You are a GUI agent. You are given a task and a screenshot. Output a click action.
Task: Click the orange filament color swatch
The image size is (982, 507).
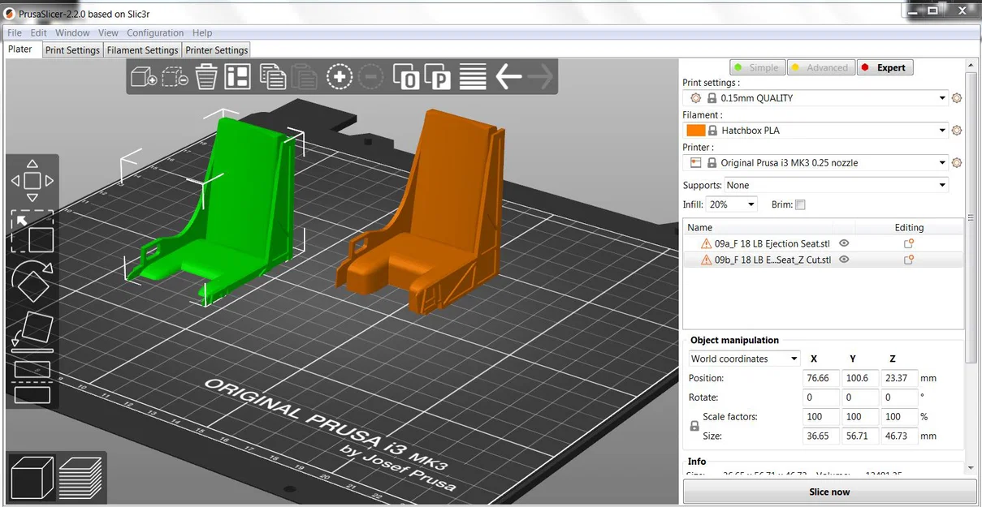(695, 131)
